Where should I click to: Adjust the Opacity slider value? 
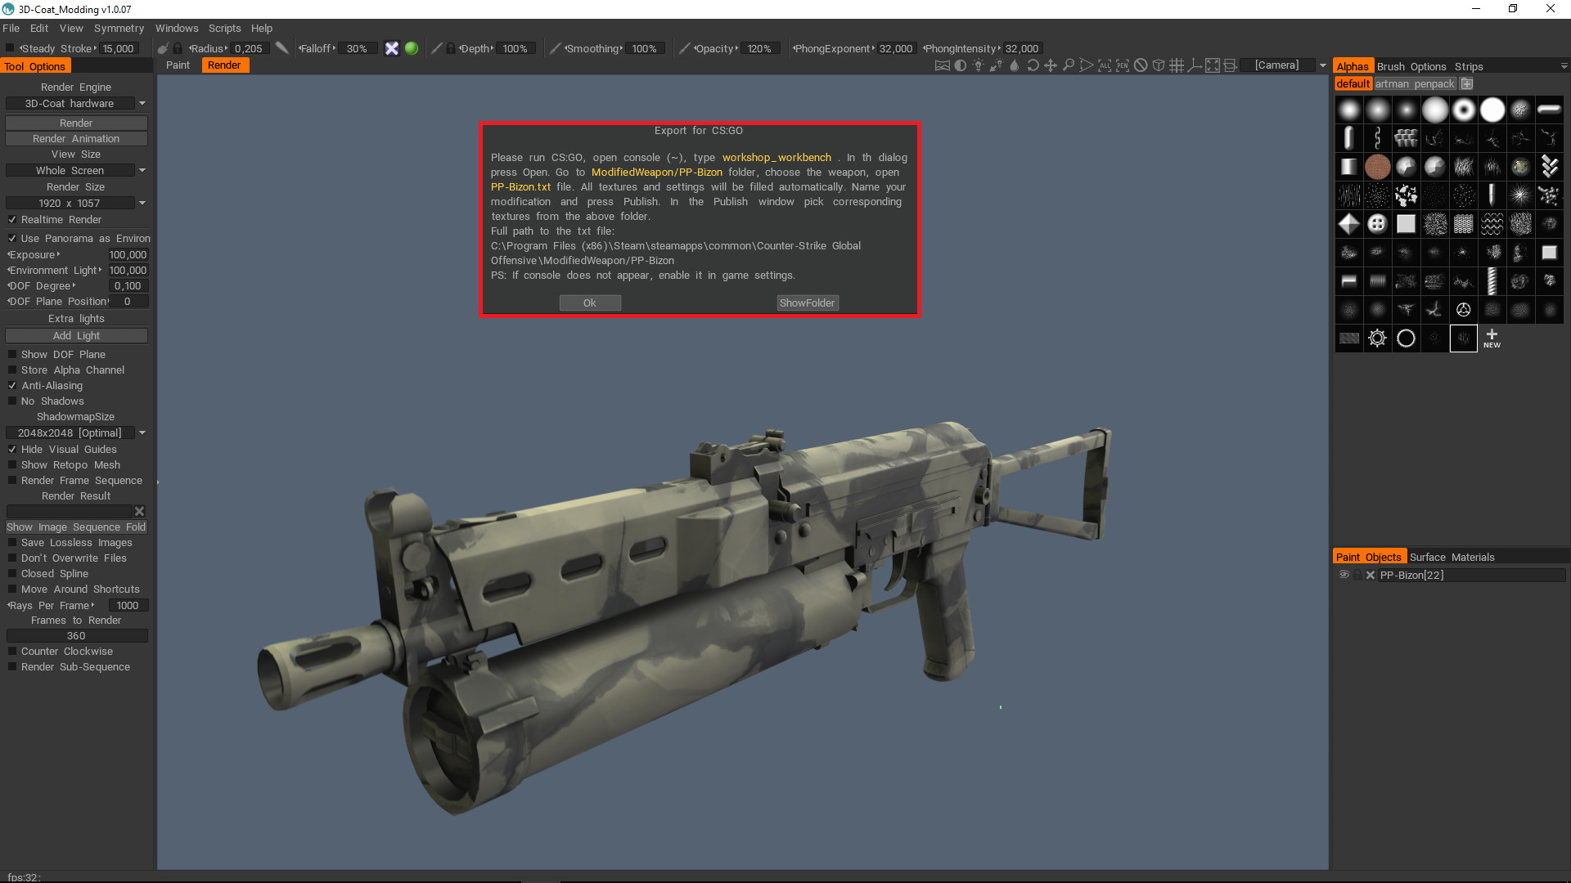point(760,48)
